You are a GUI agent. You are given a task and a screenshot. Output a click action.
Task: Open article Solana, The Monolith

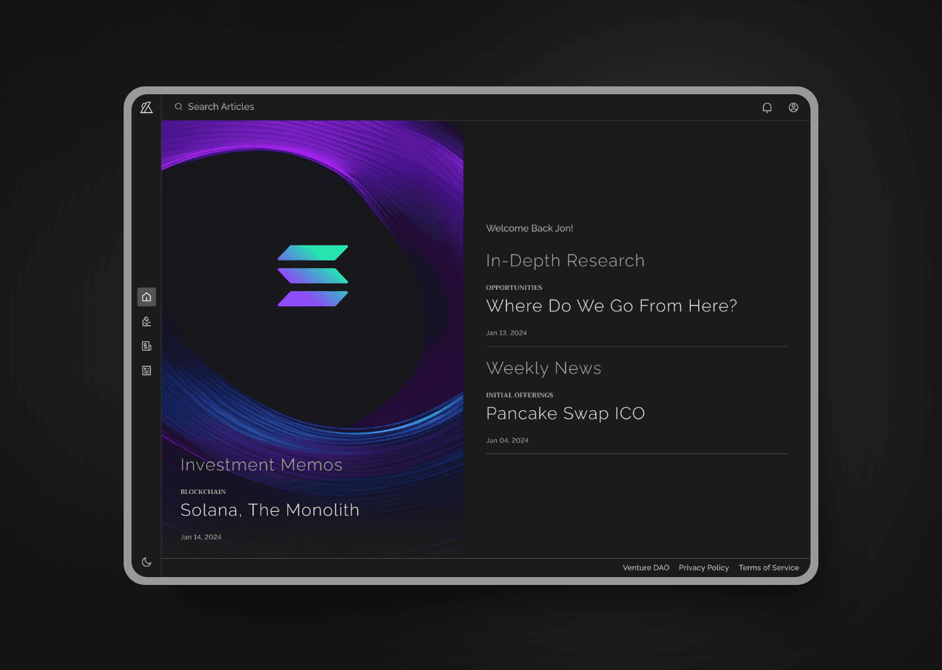270,510
